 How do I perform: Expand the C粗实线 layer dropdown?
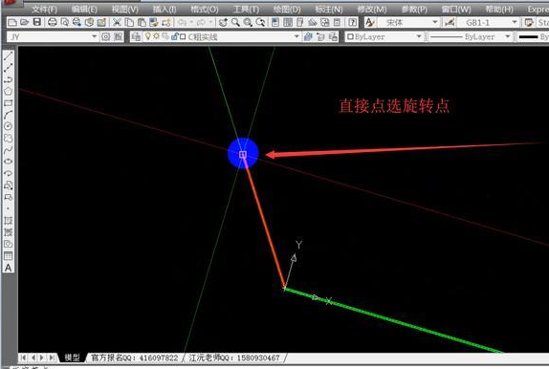pos(296,36)
